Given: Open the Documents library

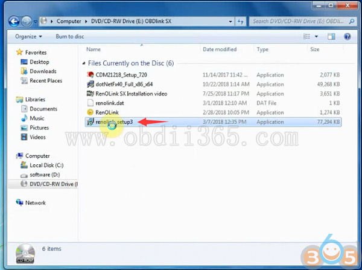Looking at the screenshot, I should (43, 109).
